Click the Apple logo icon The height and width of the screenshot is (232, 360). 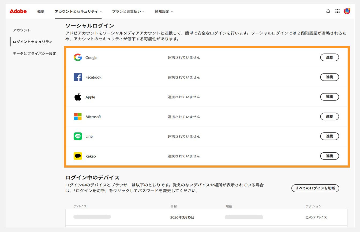[77, 97]
